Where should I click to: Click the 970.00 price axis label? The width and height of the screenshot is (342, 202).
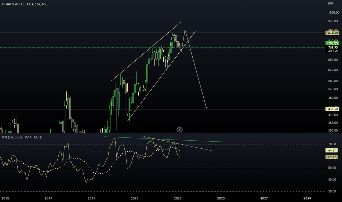(333, 21)
